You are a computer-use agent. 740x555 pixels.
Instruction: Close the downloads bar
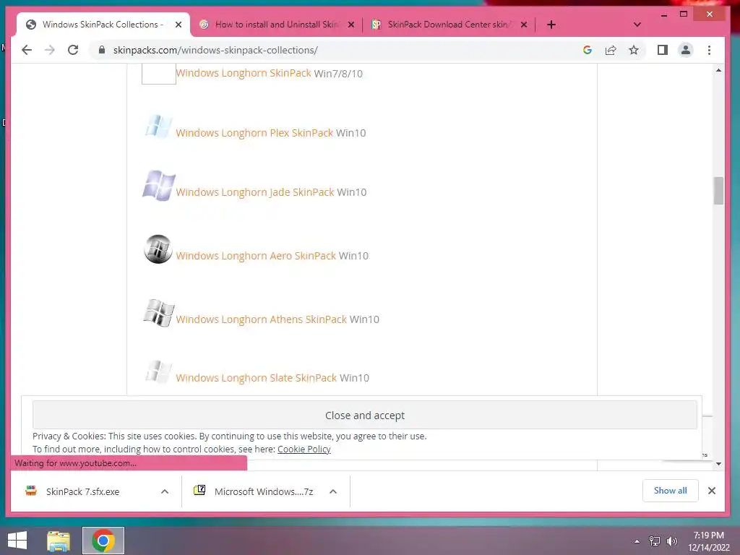pyautogui.click(x=712, y=491)
